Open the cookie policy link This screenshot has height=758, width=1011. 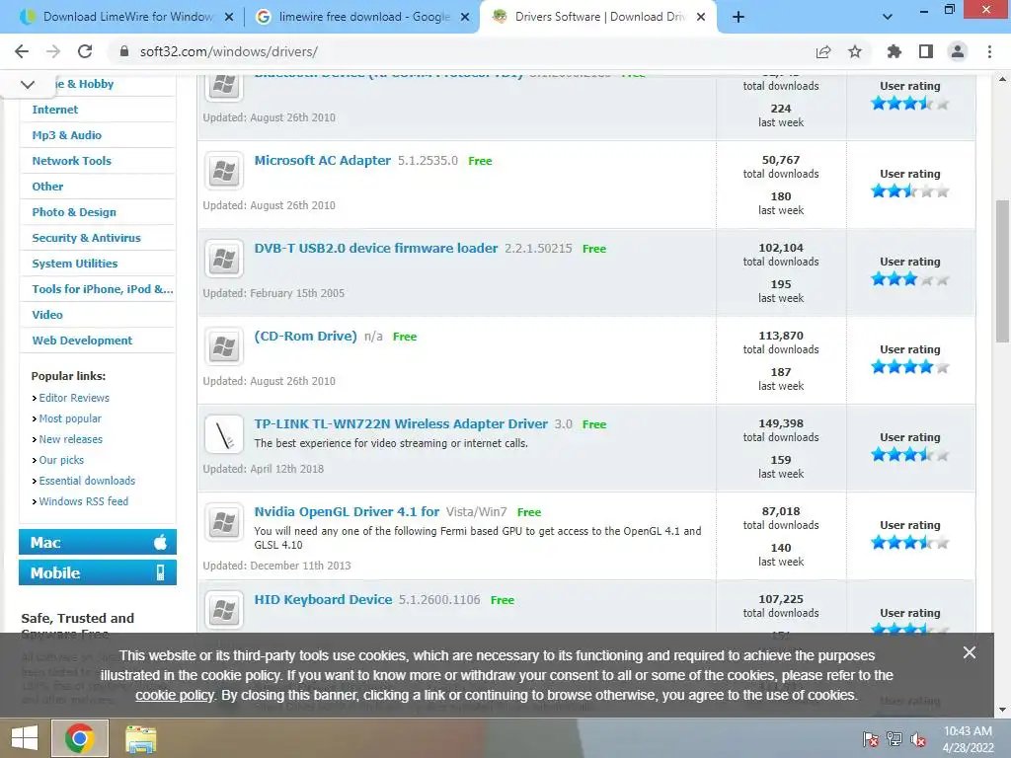point(175,696)
